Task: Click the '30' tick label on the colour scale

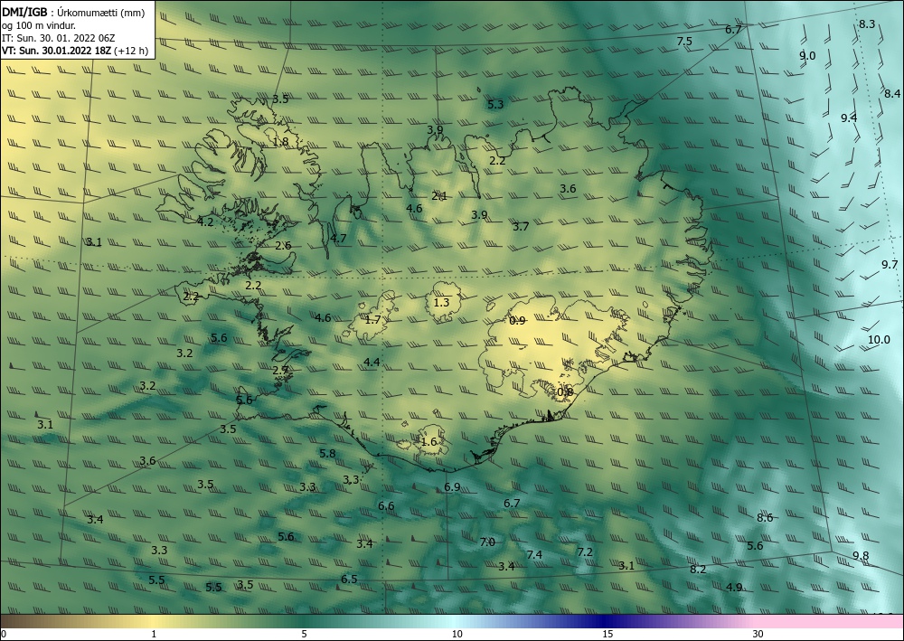Action: pos(758,634)
